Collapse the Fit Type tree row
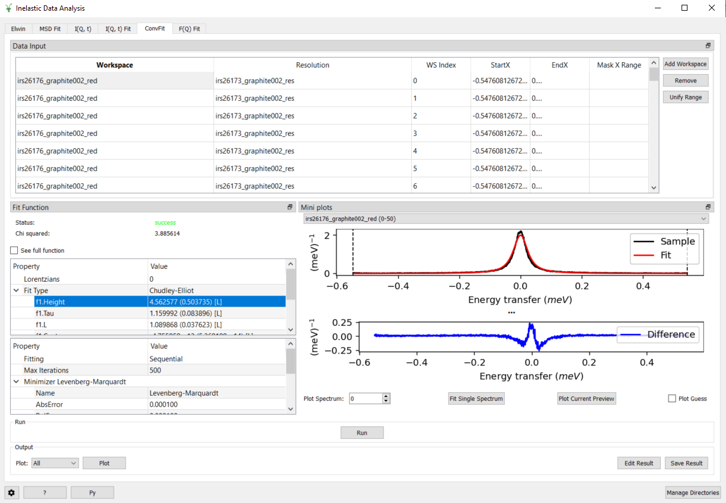This screenshot has width=726, height=503. 16,291
